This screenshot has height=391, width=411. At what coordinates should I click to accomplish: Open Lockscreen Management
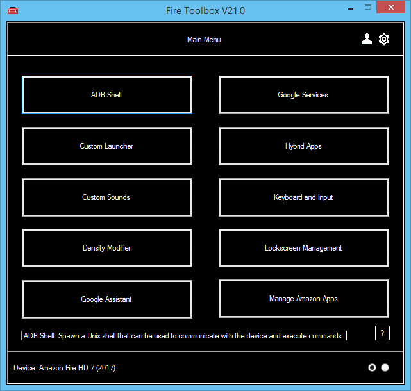click(x=304, y=248)
